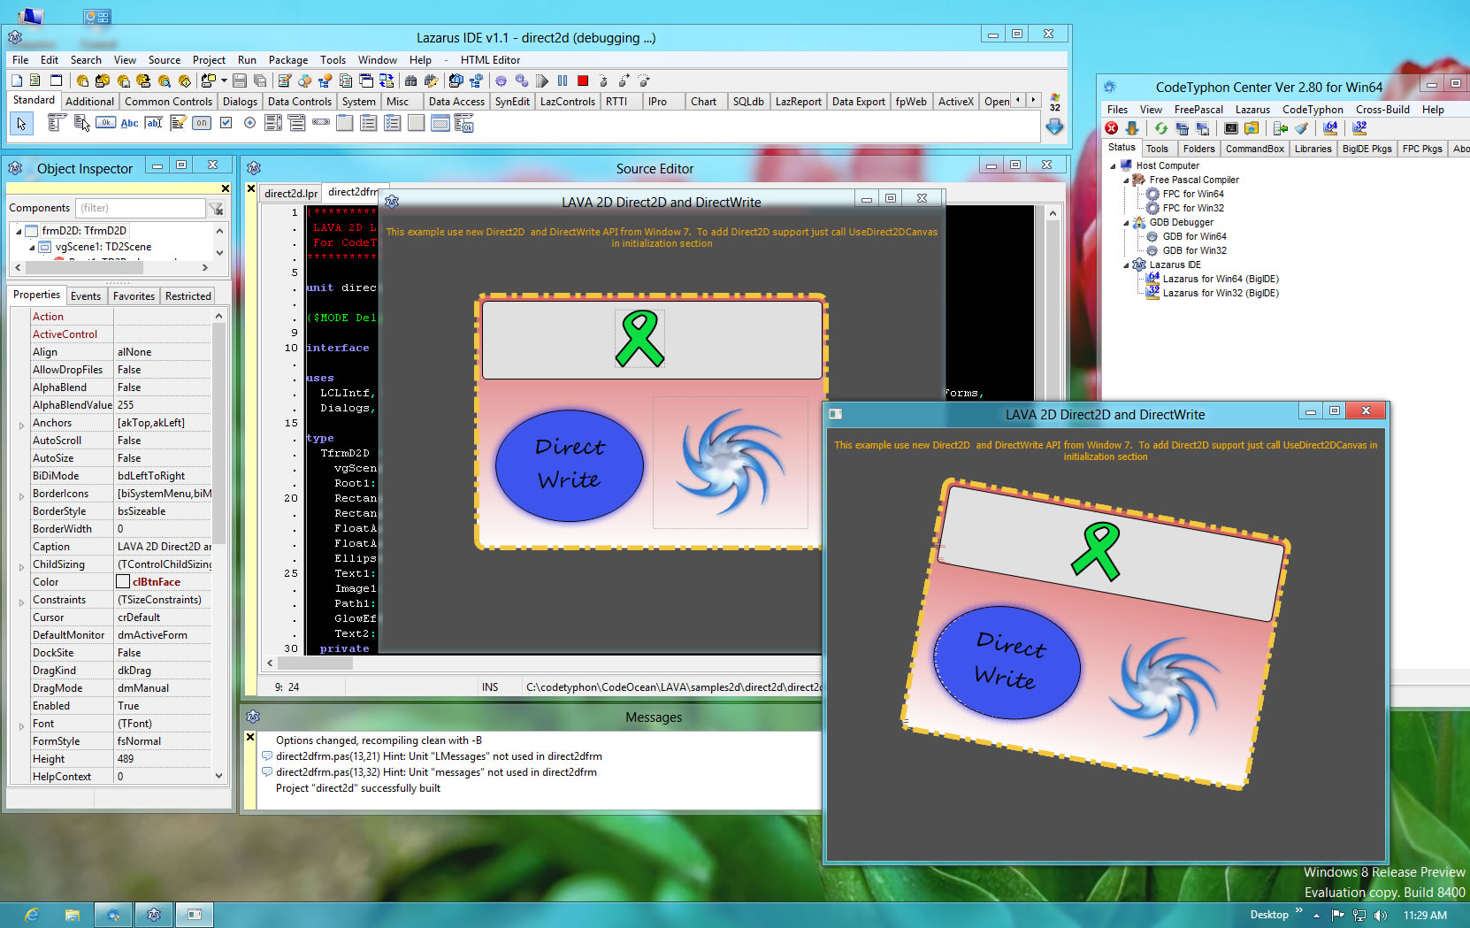Pick the TActionList component icon
The height and width of the screenshot is (928, 1470).
click(463, 123)
